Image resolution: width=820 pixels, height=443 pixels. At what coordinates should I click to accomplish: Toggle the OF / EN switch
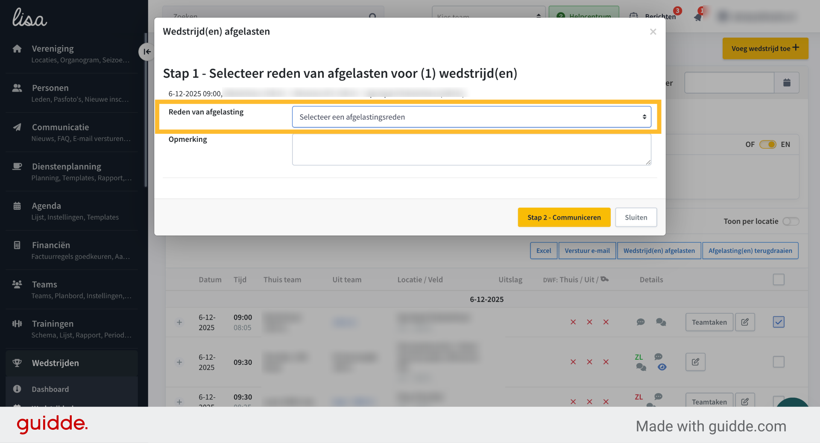click(x=767, y=144)
